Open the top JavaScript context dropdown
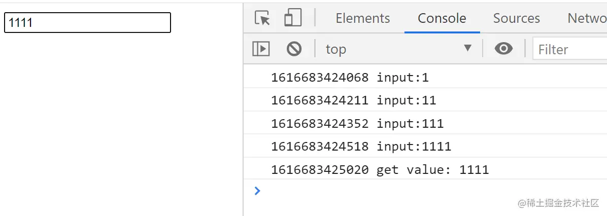 [398, 49]
